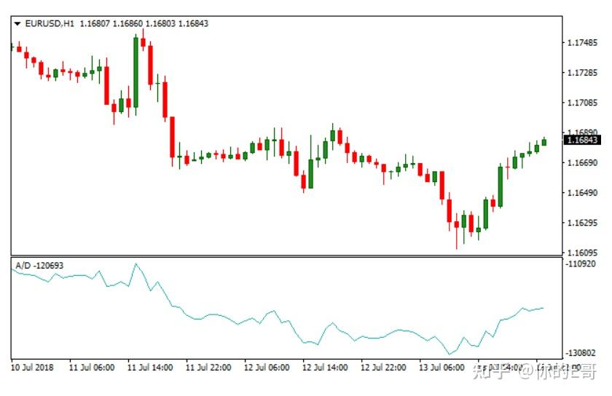Select the 1.17085 price axis label
Screen dimensions: 612x396
[x=582, y=102]
